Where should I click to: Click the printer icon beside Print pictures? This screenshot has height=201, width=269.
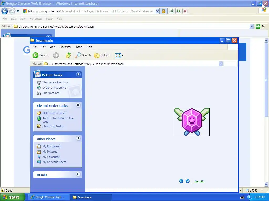(x=39, y=93)
